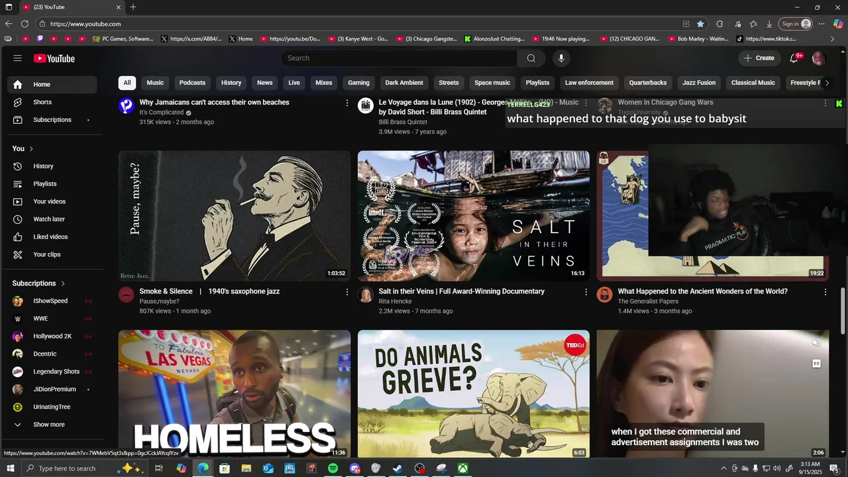Open a new browser tab
Image resolution: width=848 pixels, height=477 pixels.
point(133,7)
